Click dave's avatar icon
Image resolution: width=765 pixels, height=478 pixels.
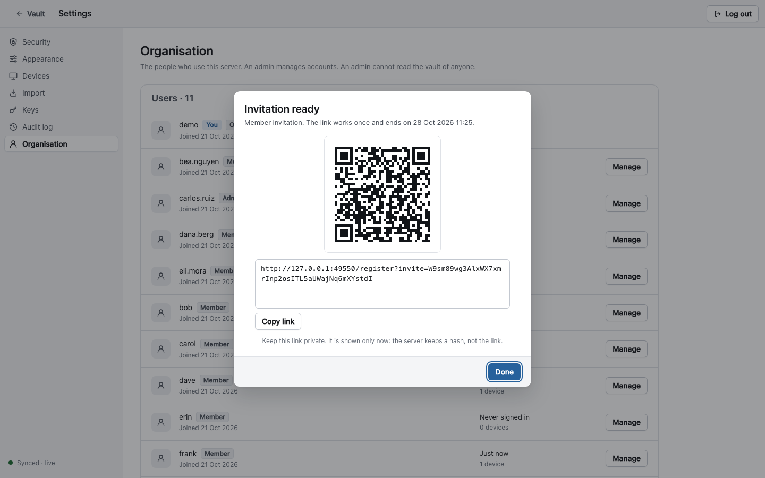(x=161, y=386)
